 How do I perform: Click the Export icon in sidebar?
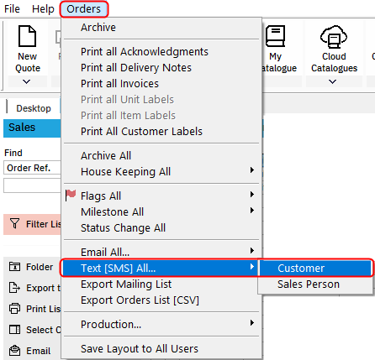pyautogui.click(x=14, y=288)
